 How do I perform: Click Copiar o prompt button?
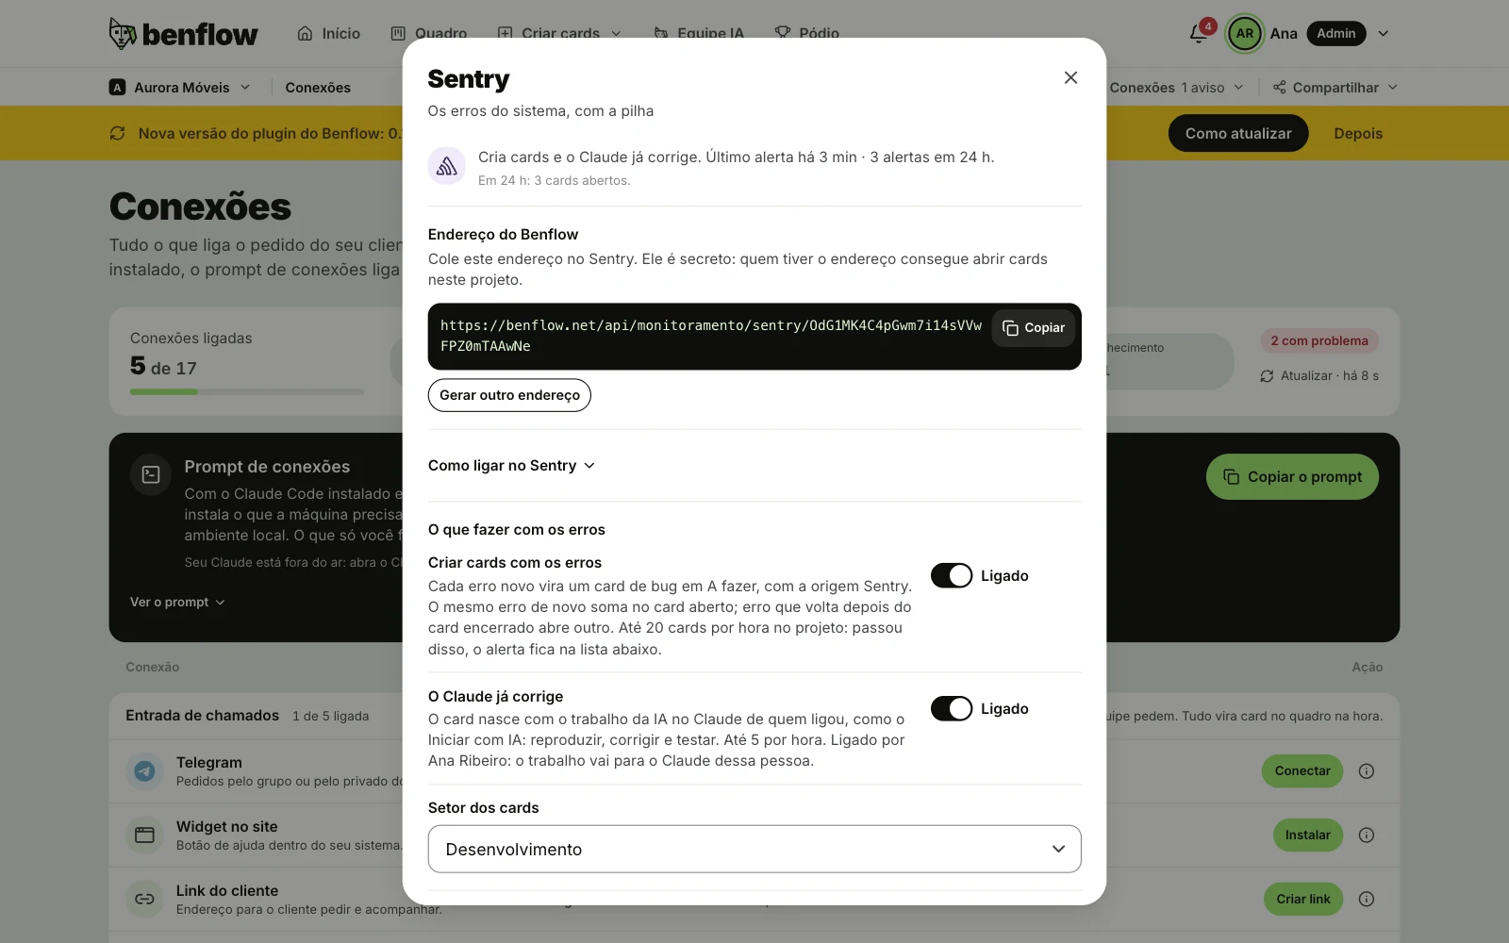(1292, 476)
